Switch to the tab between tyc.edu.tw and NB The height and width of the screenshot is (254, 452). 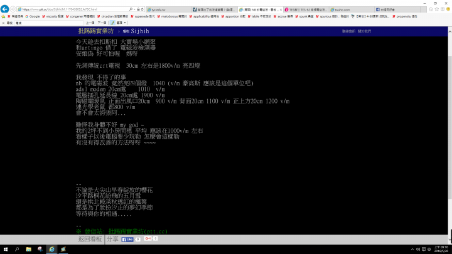click(215, 9)
